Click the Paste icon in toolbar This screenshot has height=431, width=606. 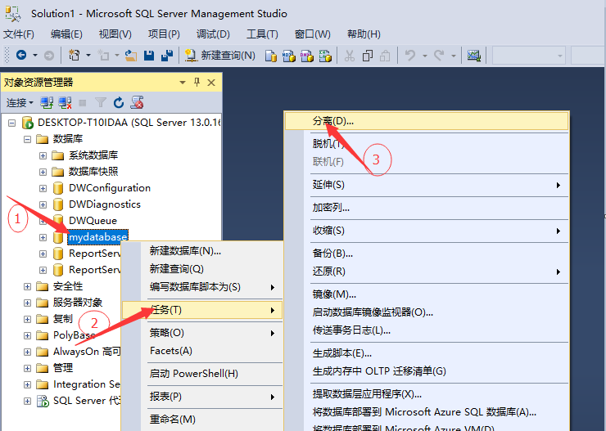[x=385, y=56]
